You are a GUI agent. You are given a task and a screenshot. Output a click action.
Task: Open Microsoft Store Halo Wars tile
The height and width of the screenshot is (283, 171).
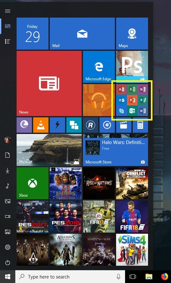click(x=115, y=150)
